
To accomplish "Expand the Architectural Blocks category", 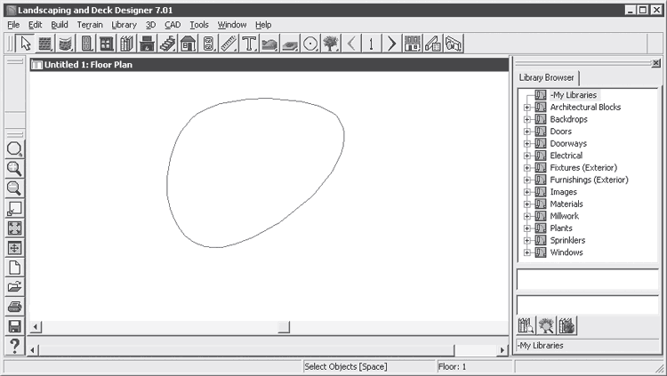I will point(526,108).
